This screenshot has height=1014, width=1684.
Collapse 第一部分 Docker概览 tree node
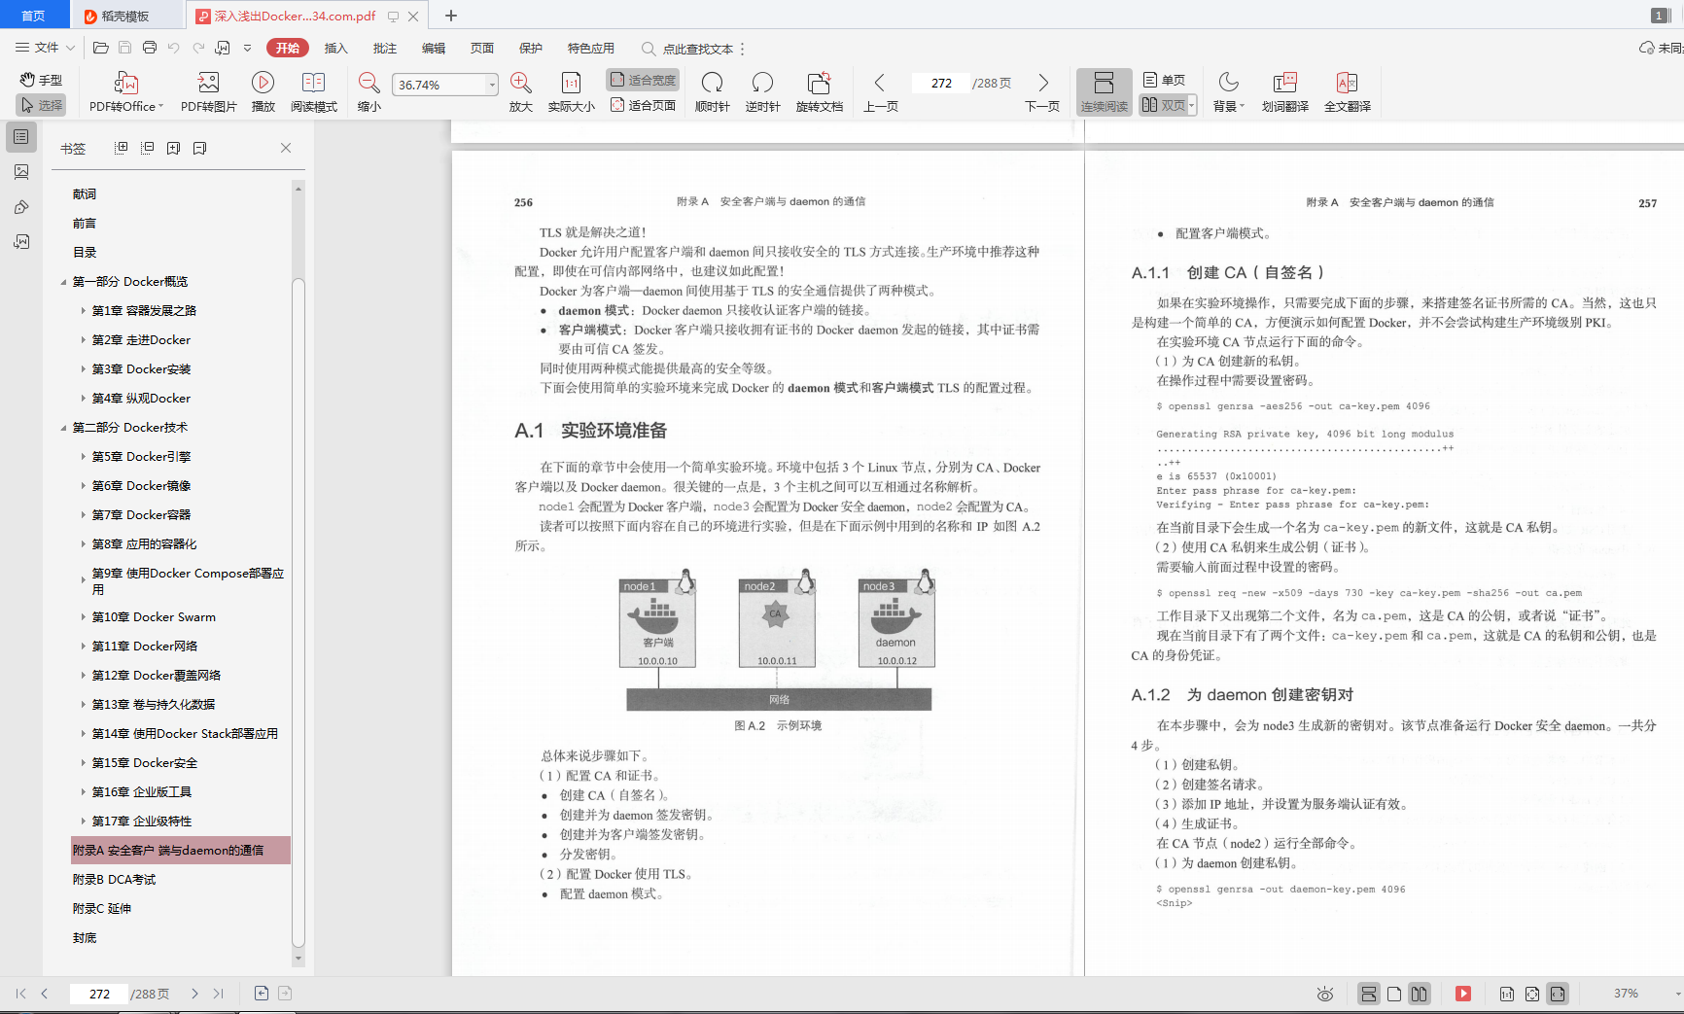[64, 282]
